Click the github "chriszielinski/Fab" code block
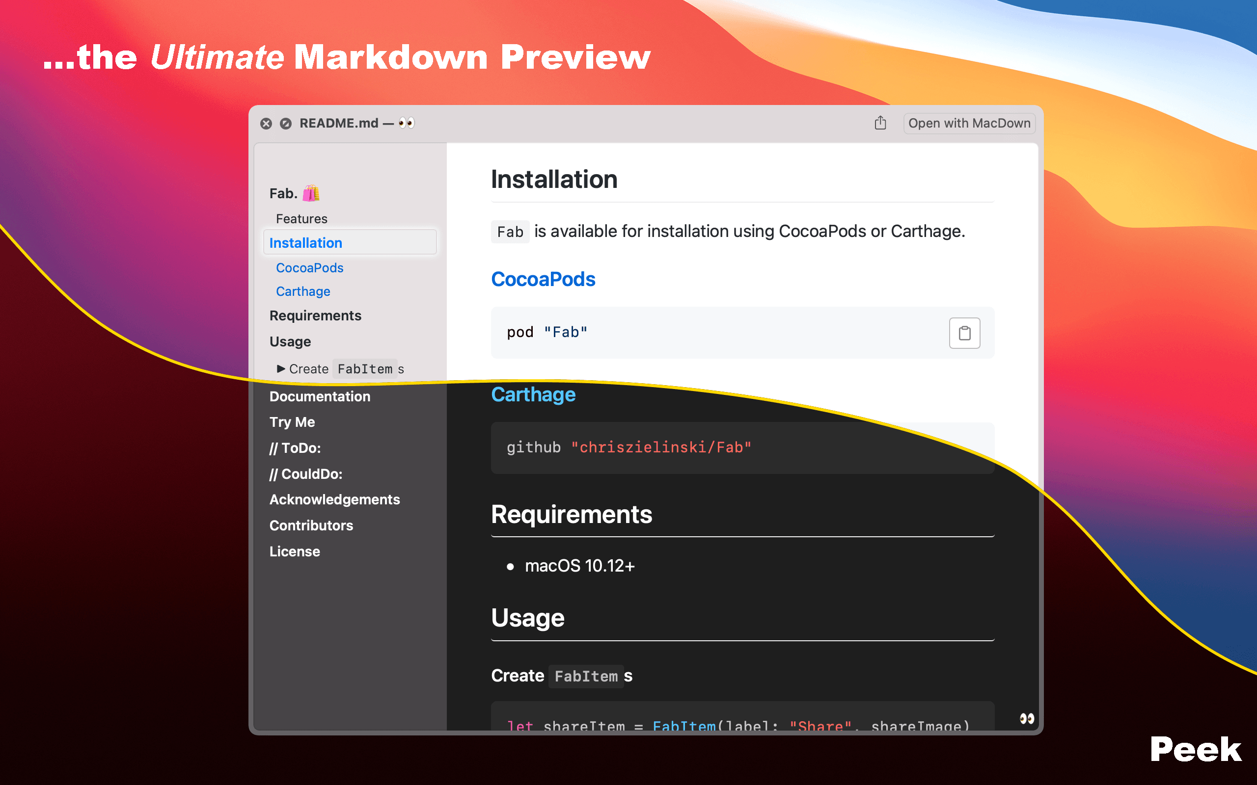The height and width of the screenshot is (785, 1257). coord(742,447)
